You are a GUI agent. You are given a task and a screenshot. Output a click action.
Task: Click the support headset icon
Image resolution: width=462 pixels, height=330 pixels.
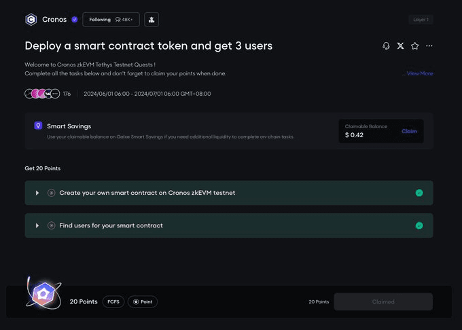(x=386, y=46)
